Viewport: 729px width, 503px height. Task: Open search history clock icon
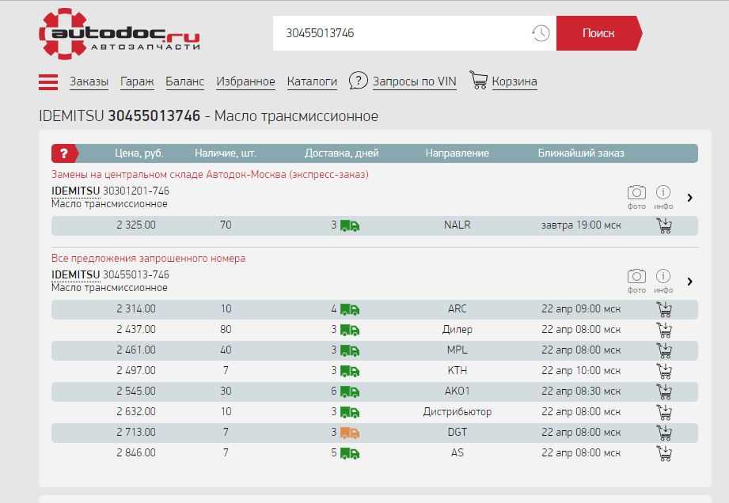(540, 33)
